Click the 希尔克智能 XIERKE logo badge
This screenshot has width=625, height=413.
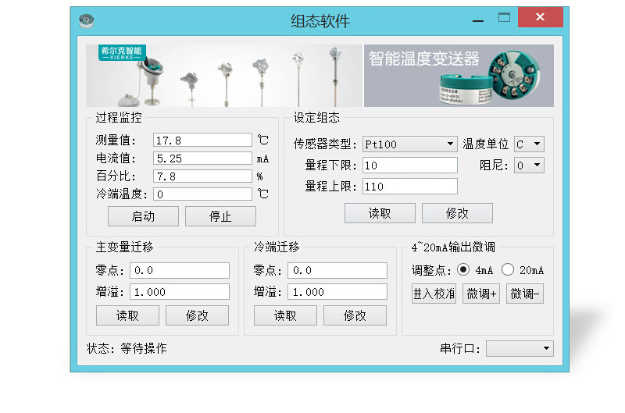pos(122,53)
